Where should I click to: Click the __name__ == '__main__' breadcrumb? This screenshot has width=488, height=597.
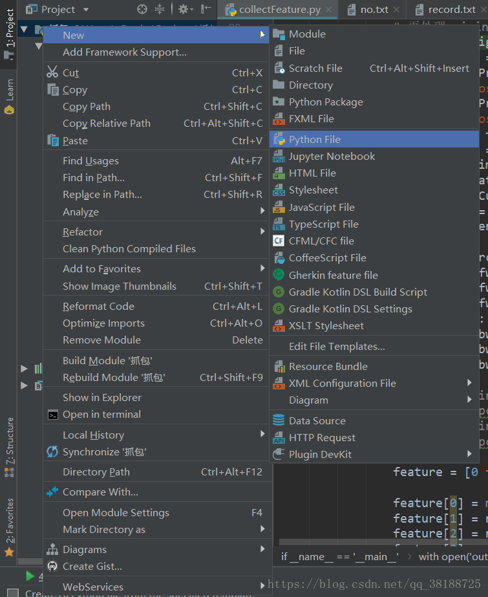click(x=339, y=557)
